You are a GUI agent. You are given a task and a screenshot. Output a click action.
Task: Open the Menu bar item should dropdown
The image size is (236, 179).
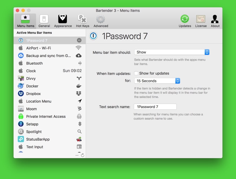point(172,52)
